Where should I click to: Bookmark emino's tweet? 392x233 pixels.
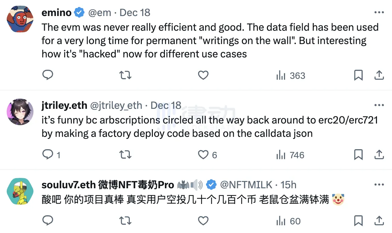tap(358, 75)
